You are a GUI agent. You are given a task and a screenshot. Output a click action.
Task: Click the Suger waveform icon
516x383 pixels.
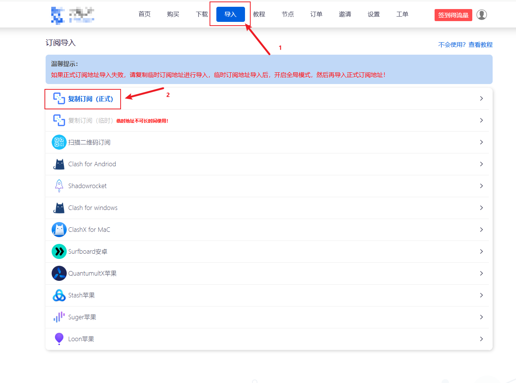pos(59,317)
